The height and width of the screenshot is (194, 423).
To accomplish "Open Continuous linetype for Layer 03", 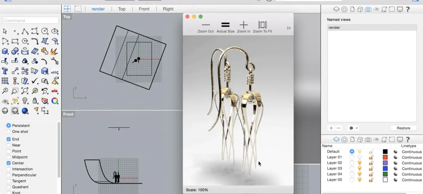I will coord(411,169).
